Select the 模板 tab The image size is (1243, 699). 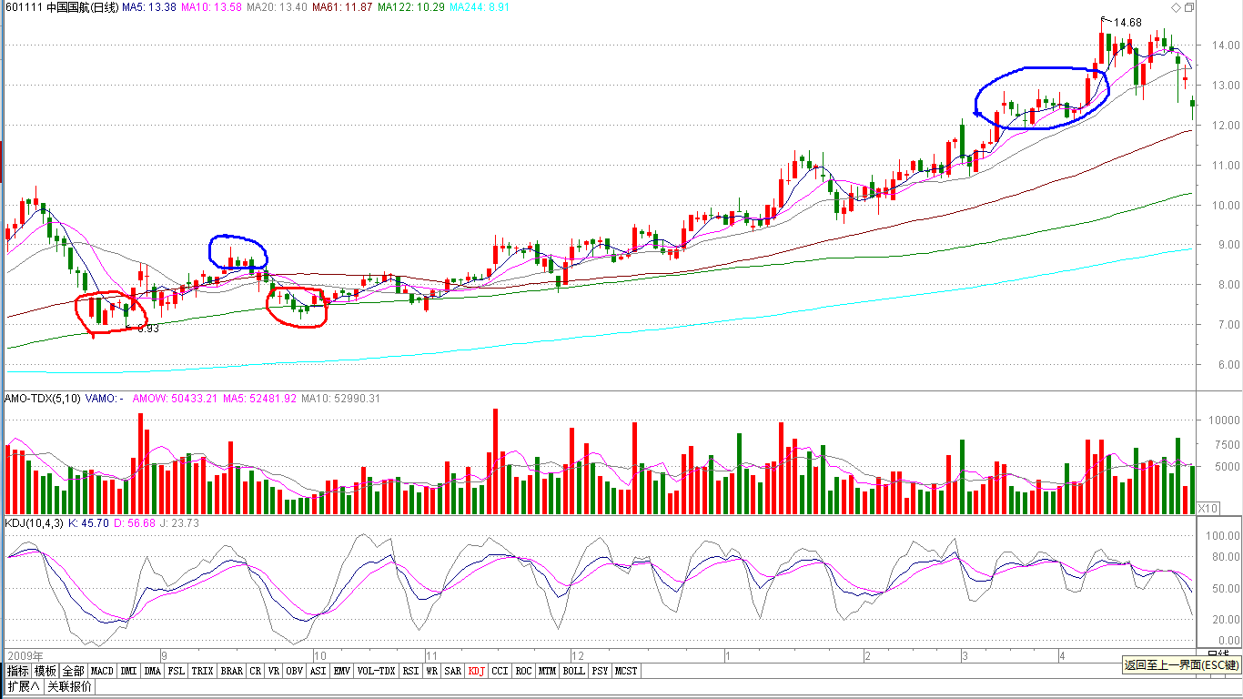(x=45, y=671)
